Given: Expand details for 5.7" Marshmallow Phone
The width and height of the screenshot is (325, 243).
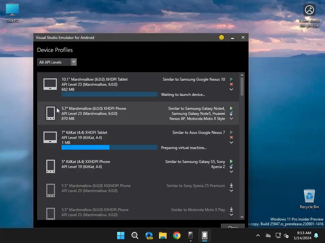Looking at the screenshot, I should [x=231, y=119].
